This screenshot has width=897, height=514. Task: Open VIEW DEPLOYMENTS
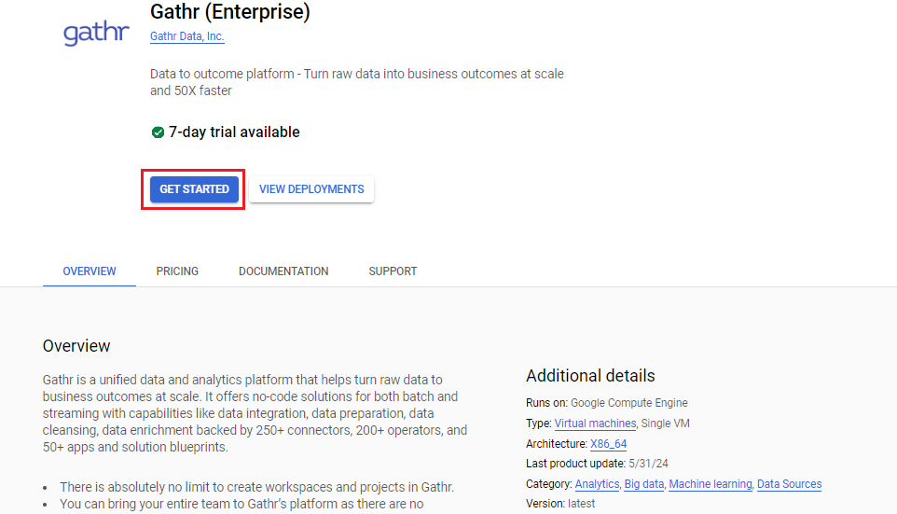(311, 189)
